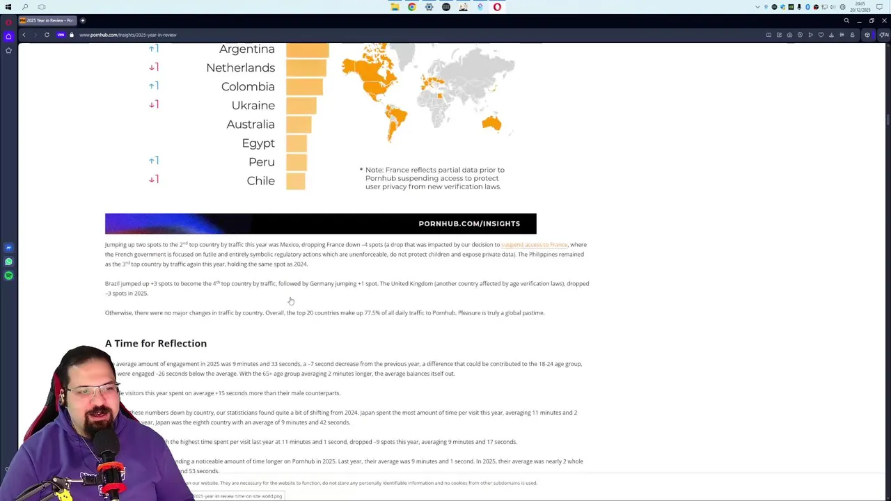Open the Opera AI assistant button
The height and width of the screenshot is (501, 891).
(884, 35)
